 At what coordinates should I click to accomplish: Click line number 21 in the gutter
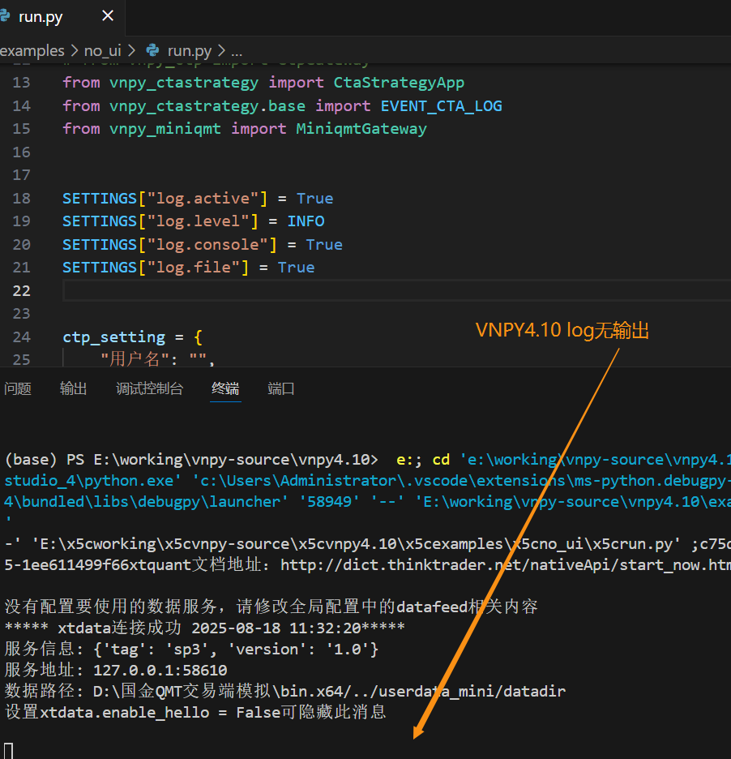point(21,268)
